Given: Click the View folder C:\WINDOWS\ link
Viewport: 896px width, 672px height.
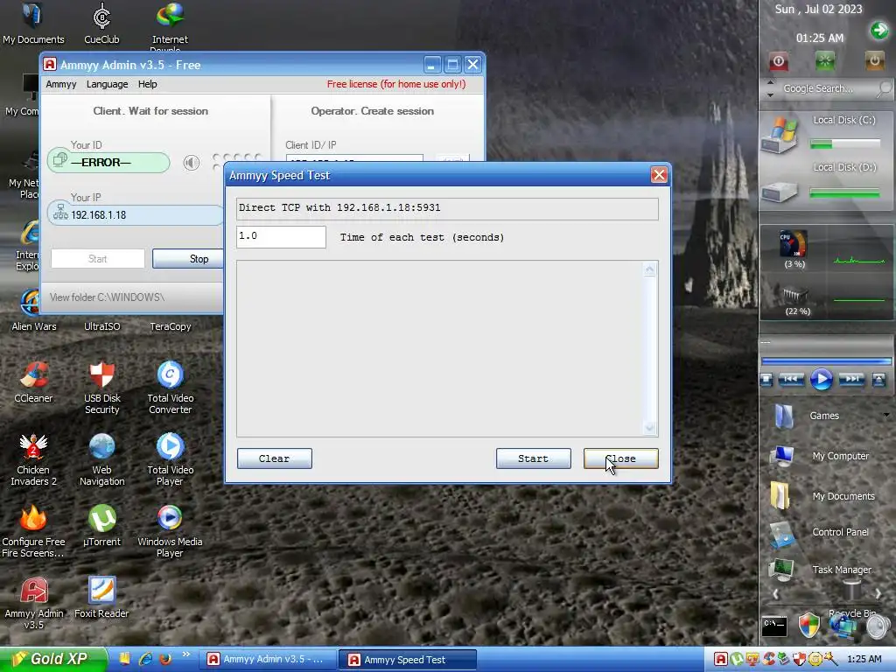Looking at the screenshot, I should tap(107, 297).
